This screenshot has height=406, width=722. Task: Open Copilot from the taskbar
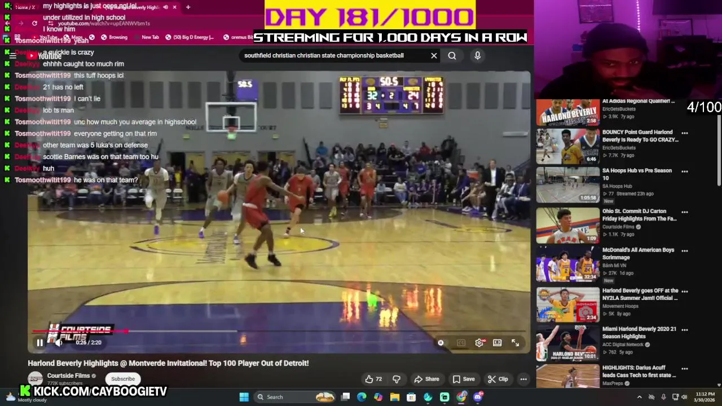(x=378, y=397)
